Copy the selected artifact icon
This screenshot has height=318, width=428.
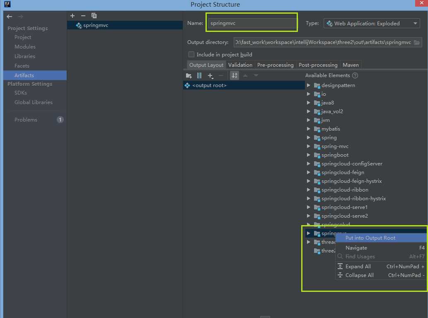[x=94, y=16]
